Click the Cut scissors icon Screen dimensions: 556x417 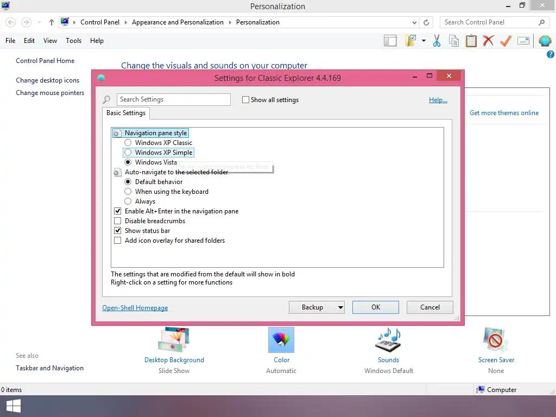[437, 41]
